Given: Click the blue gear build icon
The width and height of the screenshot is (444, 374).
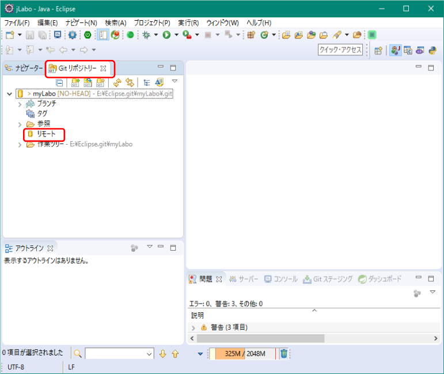Looking at the screenshot, I should 73,35.
